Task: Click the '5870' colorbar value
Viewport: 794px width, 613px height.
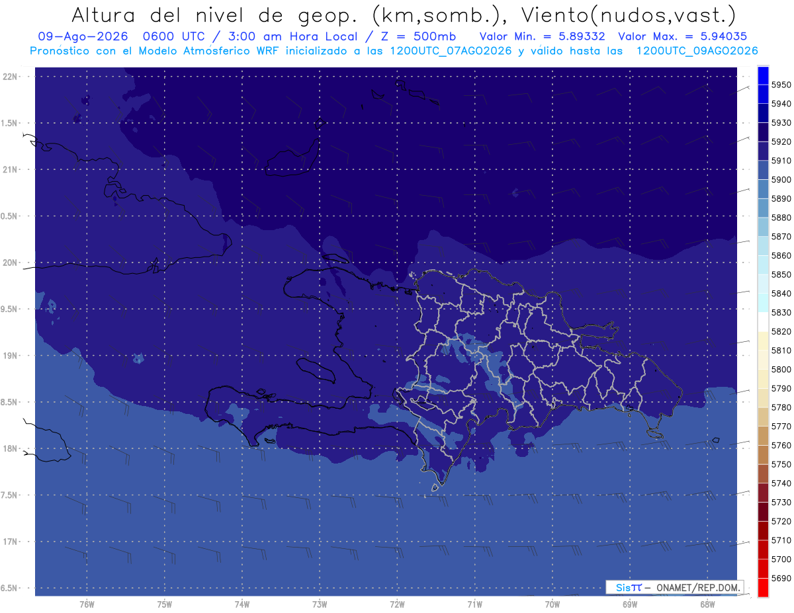Action: pyautogui.click(x=781, y=237)
